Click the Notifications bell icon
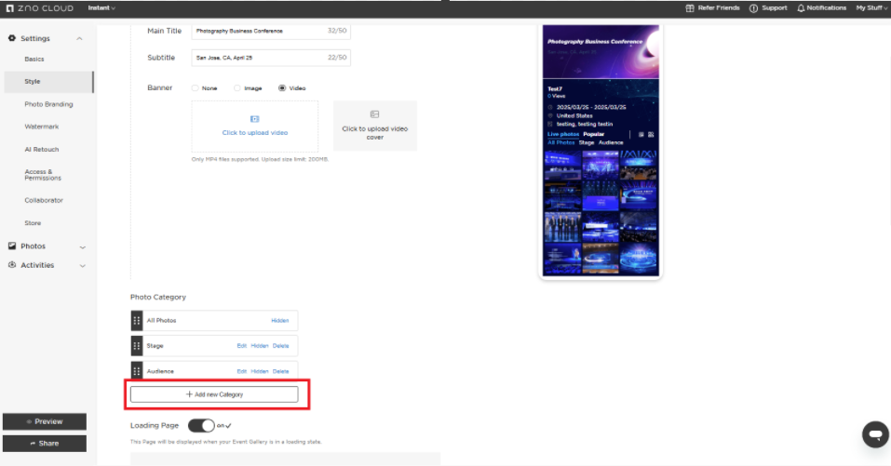Viewport: 891px width, 466px height. point(802,8)
